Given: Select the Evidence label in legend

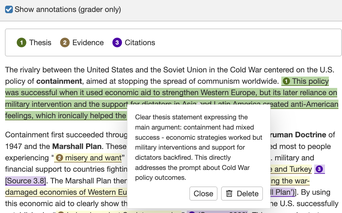Looking at the screenshot, I should [x=88, y=43].
